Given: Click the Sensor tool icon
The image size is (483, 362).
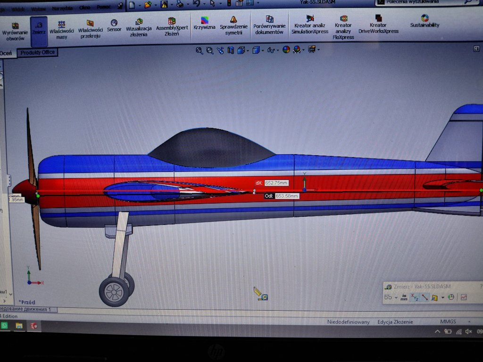Looking at the screenshot, I should point(114,26).
